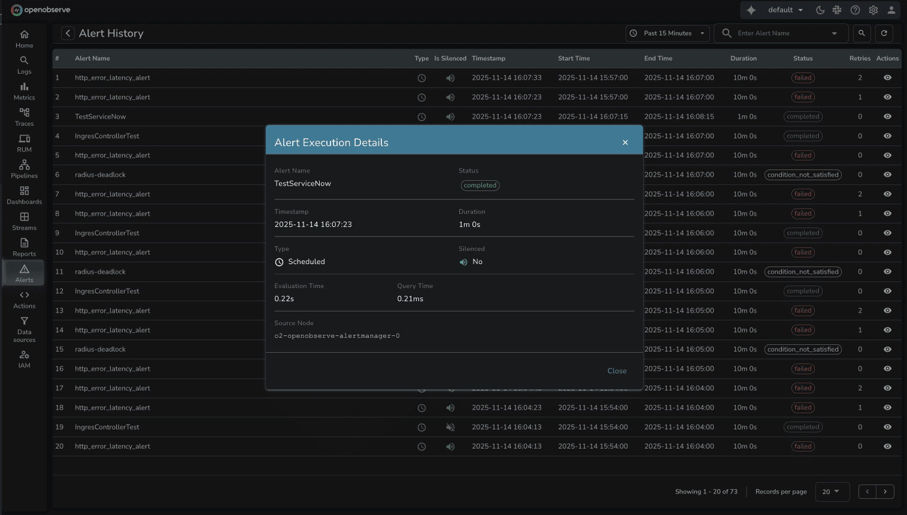
Task: Expand the default organization selector
Action: click(783, 10)
